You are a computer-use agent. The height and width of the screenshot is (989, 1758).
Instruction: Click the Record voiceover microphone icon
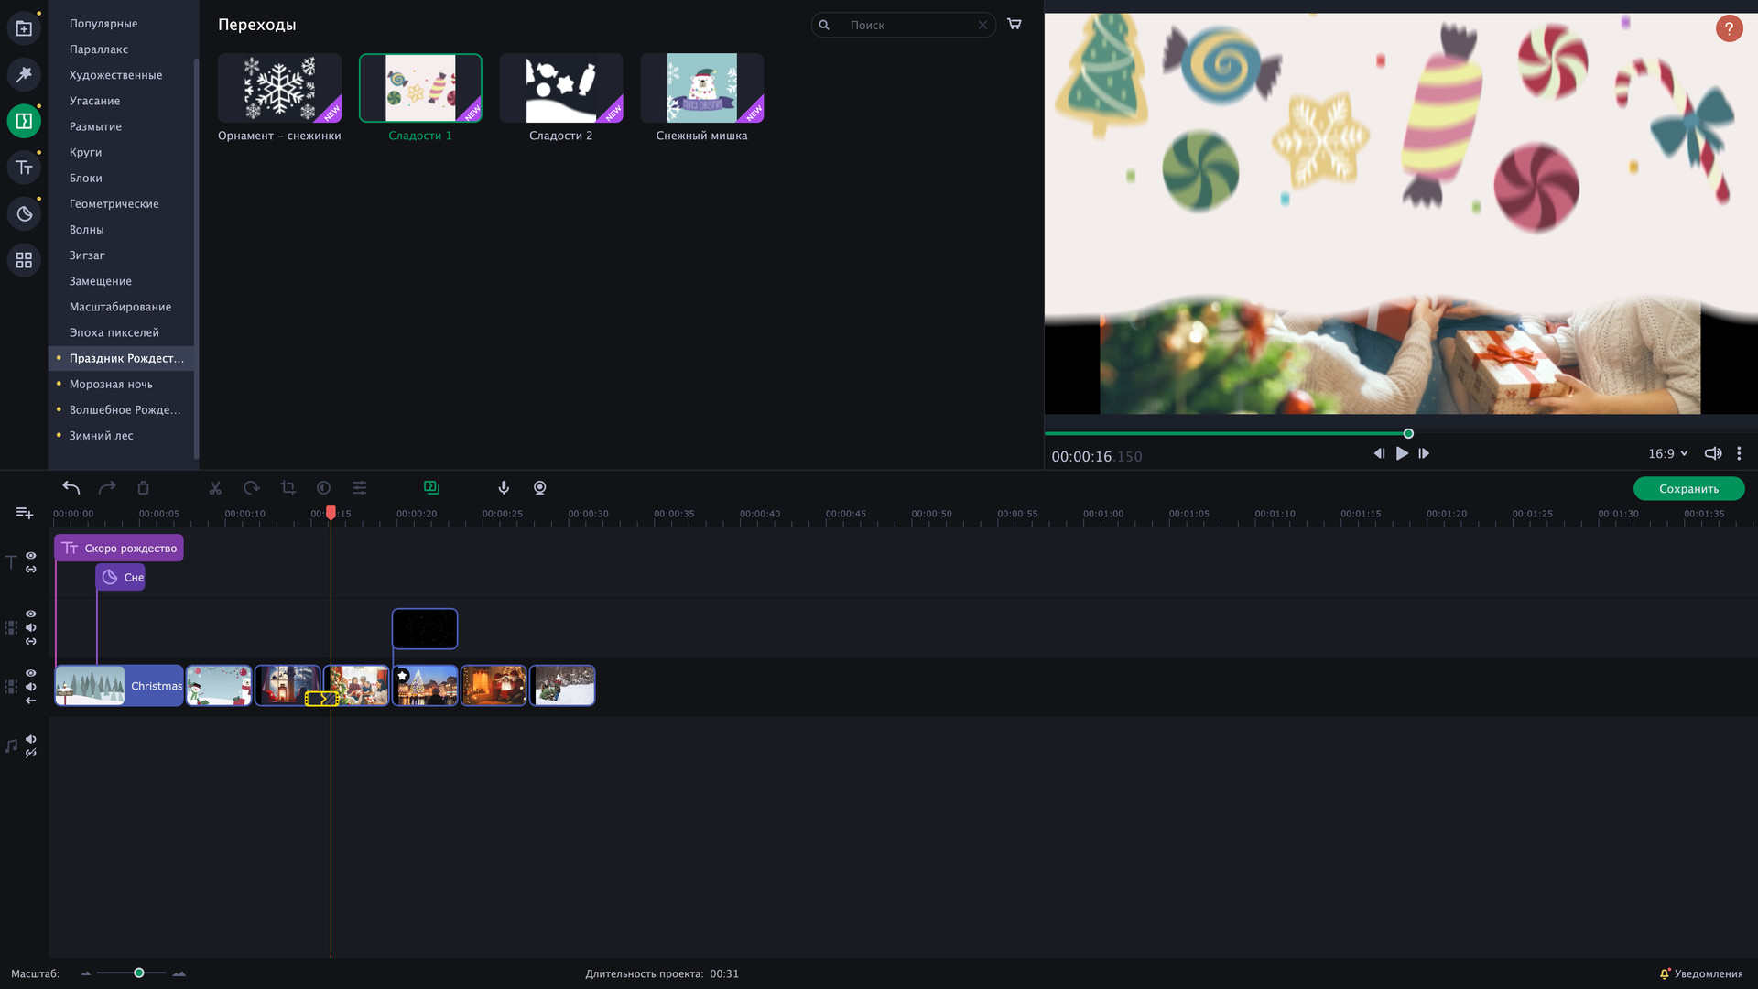coord(504,488)
